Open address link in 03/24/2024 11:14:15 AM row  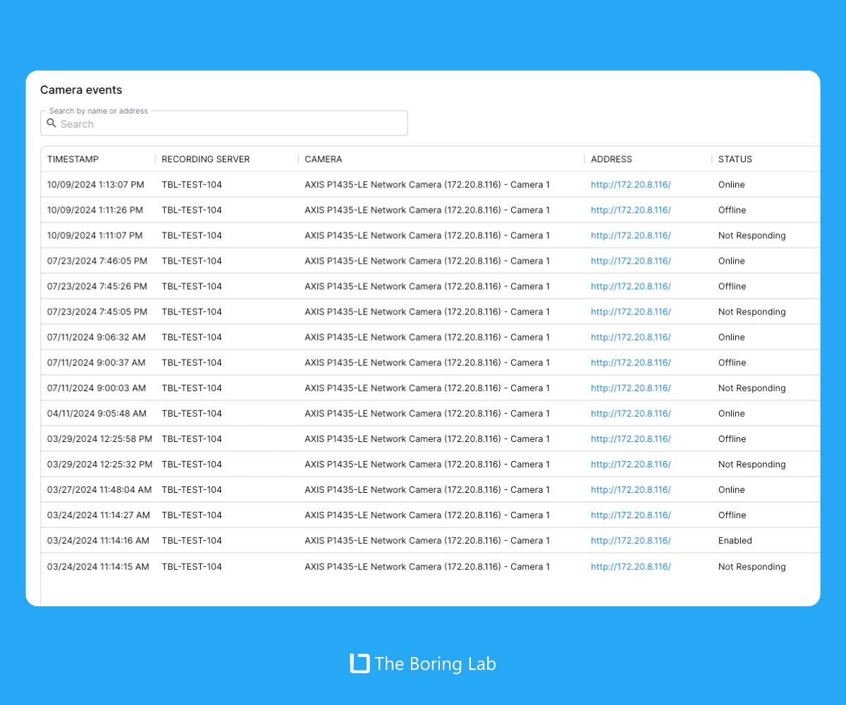tap(631, 567)
